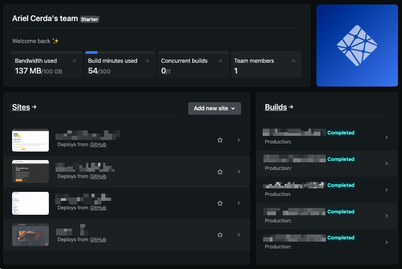
Task: Open second site via its chevron
Action: pos(239,172)
